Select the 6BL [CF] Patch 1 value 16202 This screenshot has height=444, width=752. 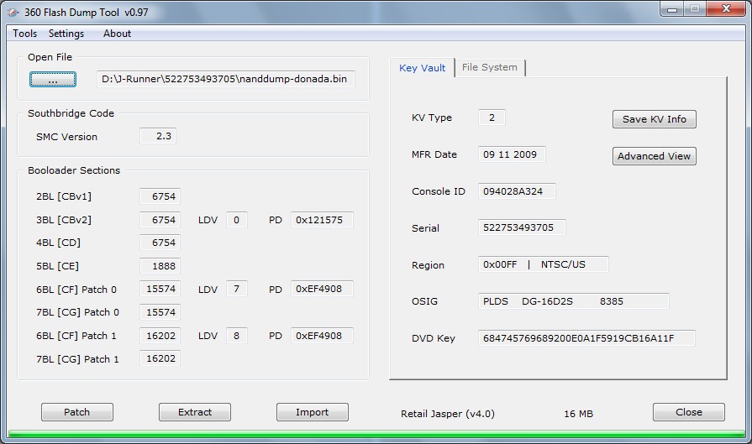(x=160, y=336)
